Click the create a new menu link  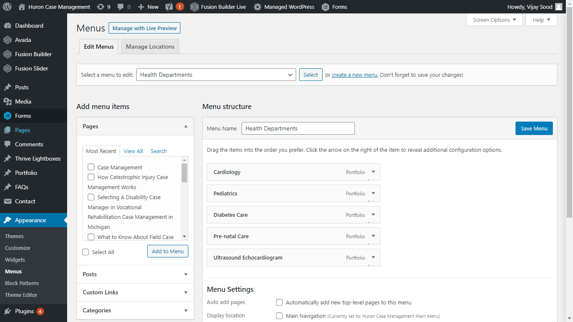[354, 75]
